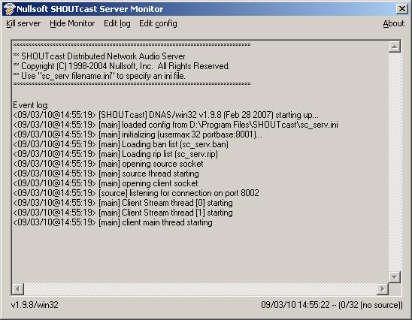Click the 'loaded config from D:\Program Files' line
The image size is (412, 320).
pos(175,125)
